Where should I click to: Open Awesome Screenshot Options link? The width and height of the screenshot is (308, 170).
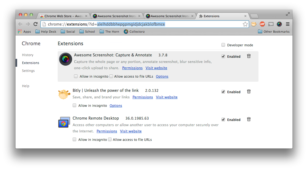(162, 76)
